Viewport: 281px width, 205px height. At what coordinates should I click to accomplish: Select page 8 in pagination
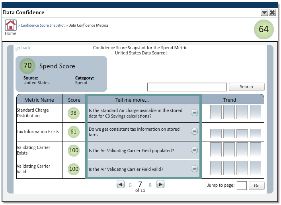150,185
